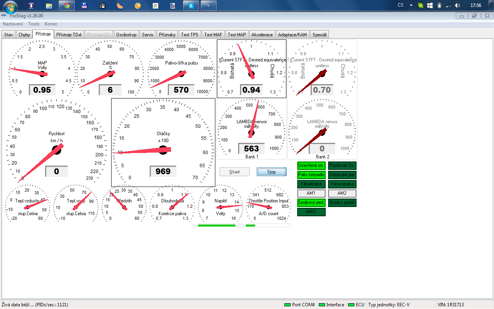Open Skype from the taskbar

pos(190,6)
